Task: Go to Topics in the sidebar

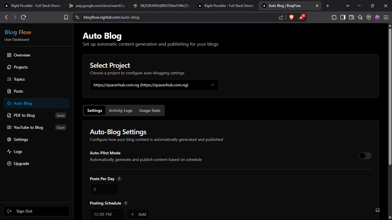Action: [x=36, y=79]
